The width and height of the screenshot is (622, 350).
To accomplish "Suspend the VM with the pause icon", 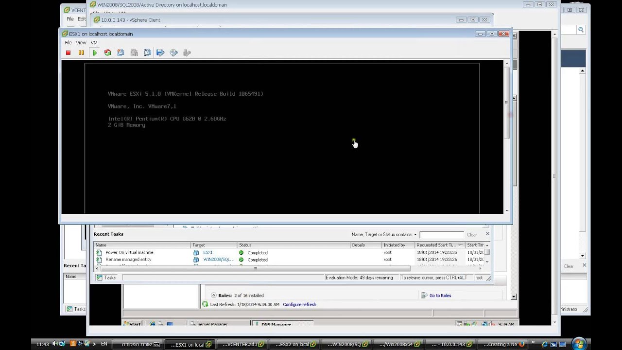I will (81, 52).
